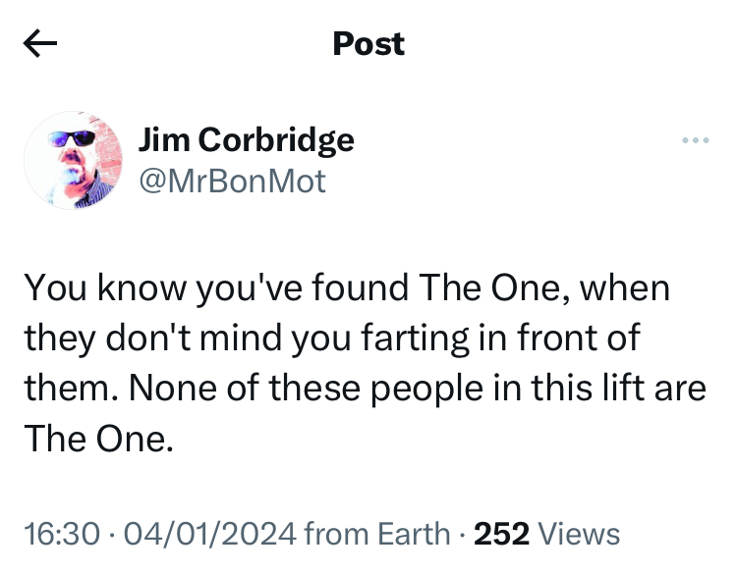Screen dimensions: 737x574
Task: Tap Jim Corbridge's profile avatar
Action: [x=73, y=159]
